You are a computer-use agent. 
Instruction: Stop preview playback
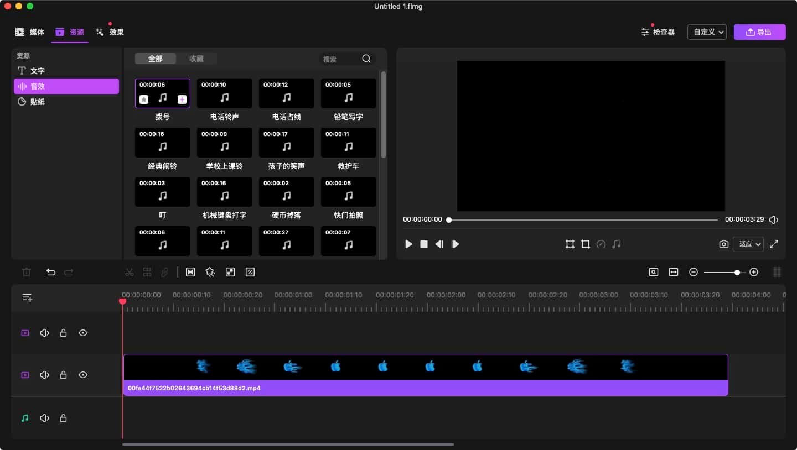[x=424, y=244]
